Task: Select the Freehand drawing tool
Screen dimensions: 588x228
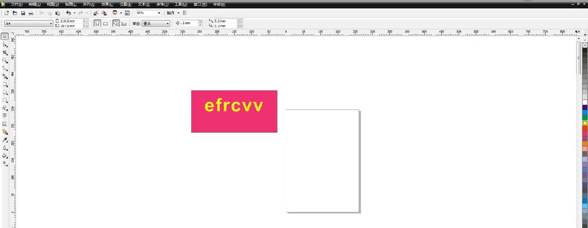Action: [5, 69]
